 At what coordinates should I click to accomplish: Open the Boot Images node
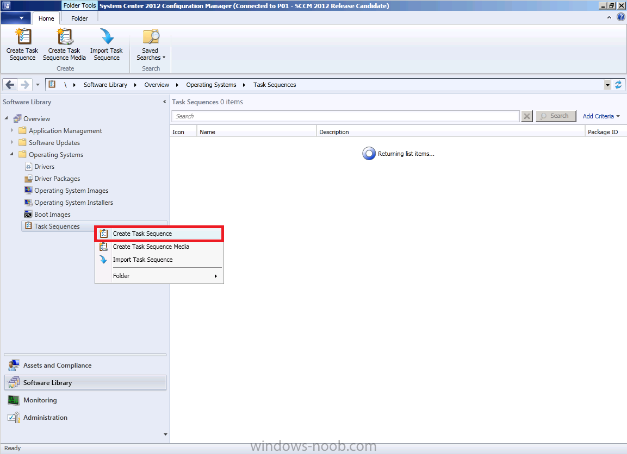[x=52, y=215]
